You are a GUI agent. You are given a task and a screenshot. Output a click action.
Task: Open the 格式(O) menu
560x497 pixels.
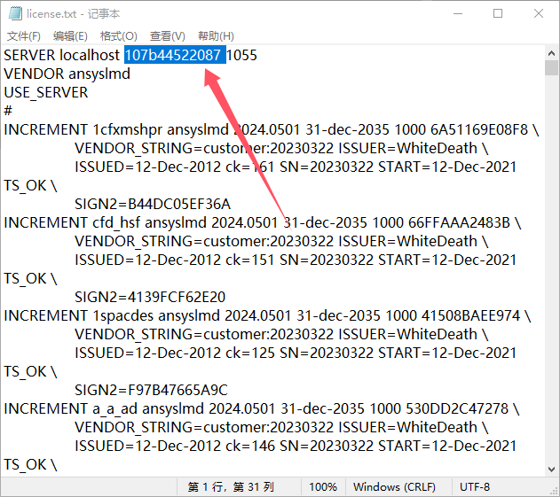(118, 35)
